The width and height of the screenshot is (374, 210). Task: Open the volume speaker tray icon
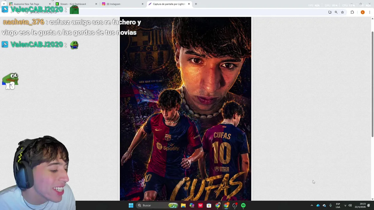pos(350,205)
